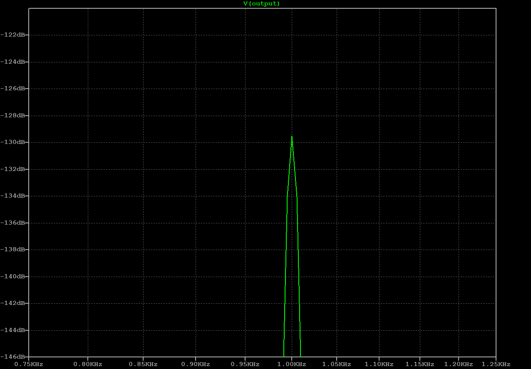Click the 0.85KHz axis label

[x=143, y=364]
